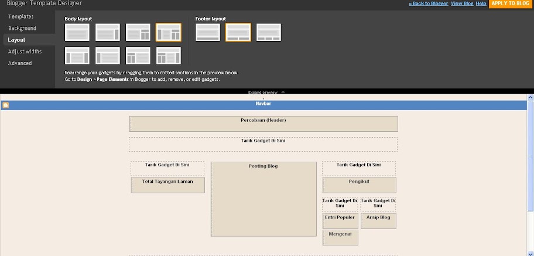Select the Arsip Blog gadget
Viewport: 534px width, 256px height.
pyautogui.click(x=378, y=221)
